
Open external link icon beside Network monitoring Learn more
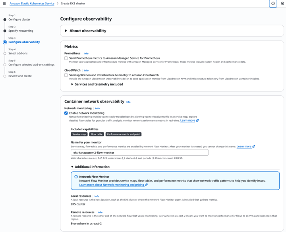[x=197, y=120]
